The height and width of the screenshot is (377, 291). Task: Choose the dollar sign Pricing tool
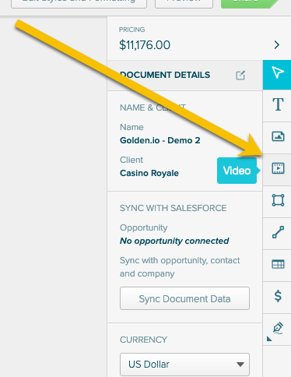(278, 296)
